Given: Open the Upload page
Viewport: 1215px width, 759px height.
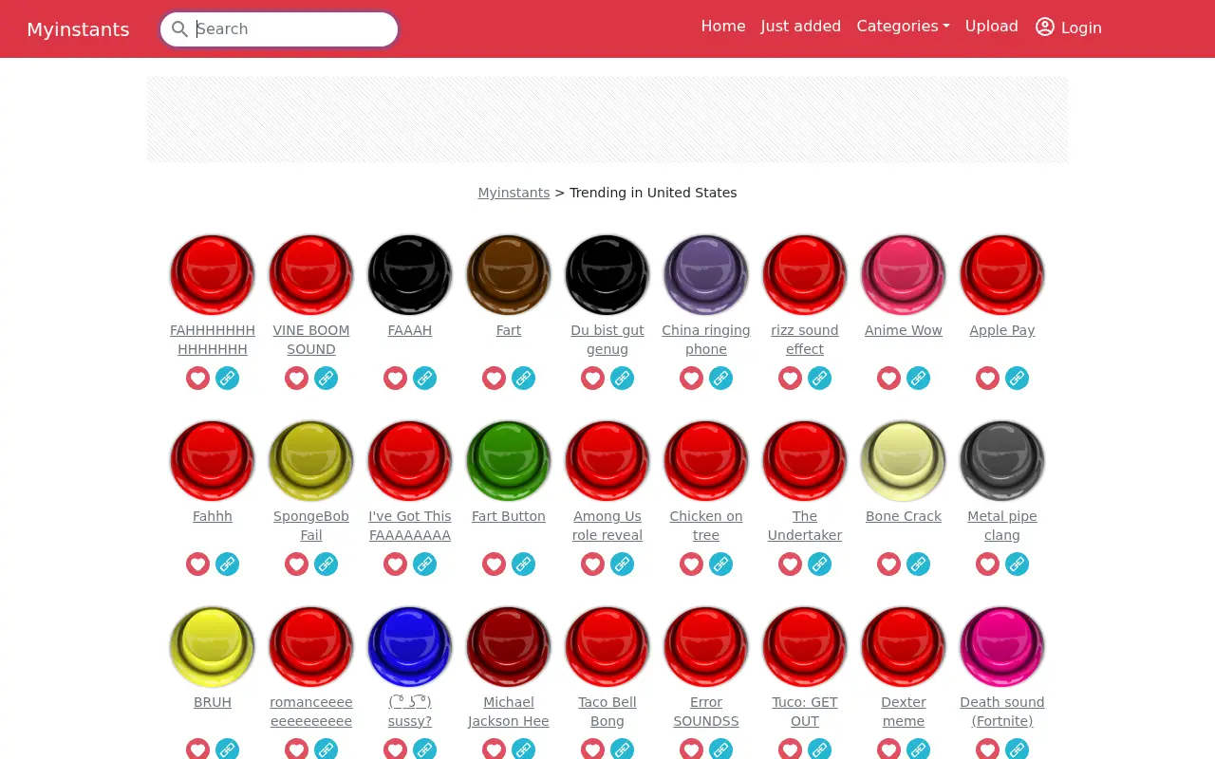Looking at the screenshot, I should pyautogui.click(x=992, y=27).
